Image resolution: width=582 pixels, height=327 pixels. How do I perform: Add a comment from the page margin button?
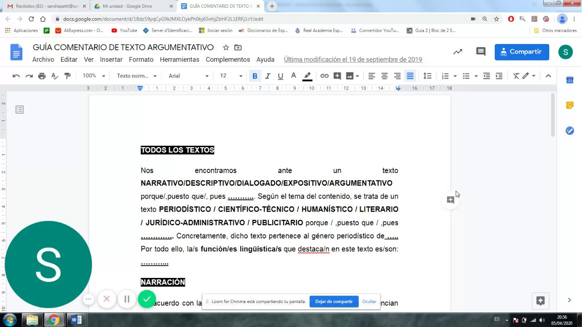[451, 200]
